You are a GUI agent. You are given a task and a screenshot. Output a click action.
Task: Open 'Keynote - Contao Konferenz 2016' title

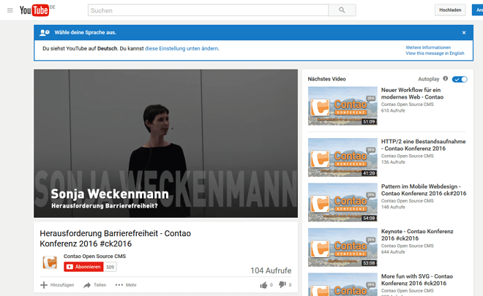point(417,235)
